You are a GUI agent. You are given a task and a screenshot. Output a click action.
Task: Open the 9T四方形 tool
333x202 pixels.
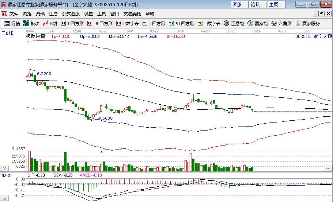[x=181, y=23]
